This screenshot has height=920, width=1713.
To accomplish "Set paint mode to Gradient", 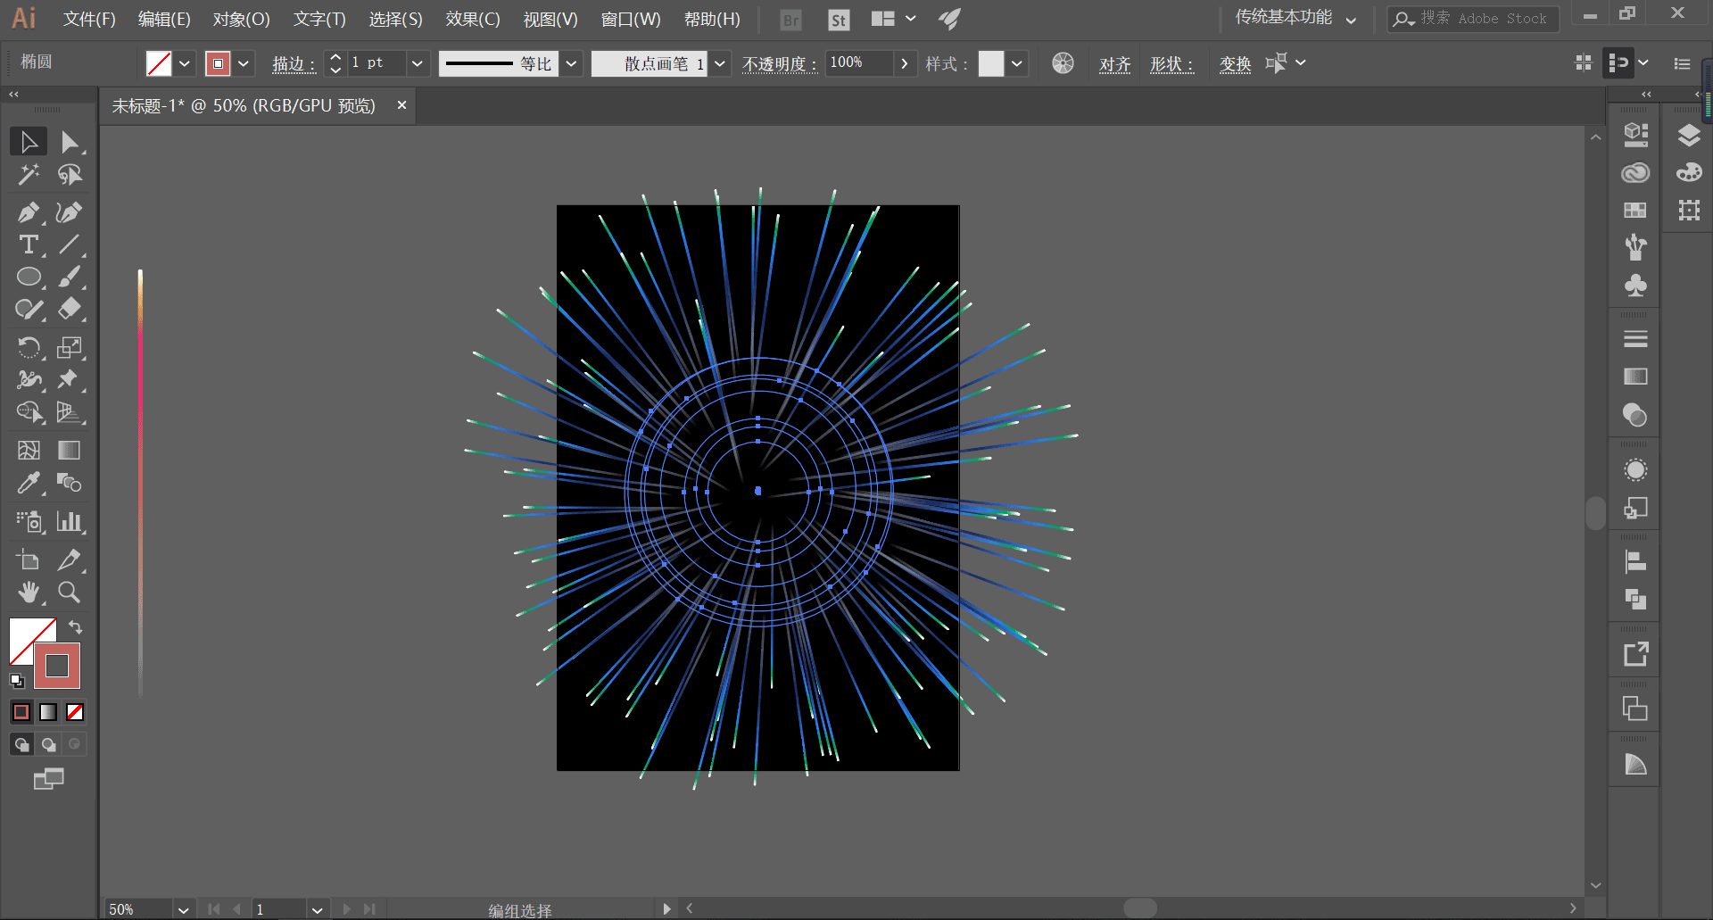I will click(x=48, y=712).
